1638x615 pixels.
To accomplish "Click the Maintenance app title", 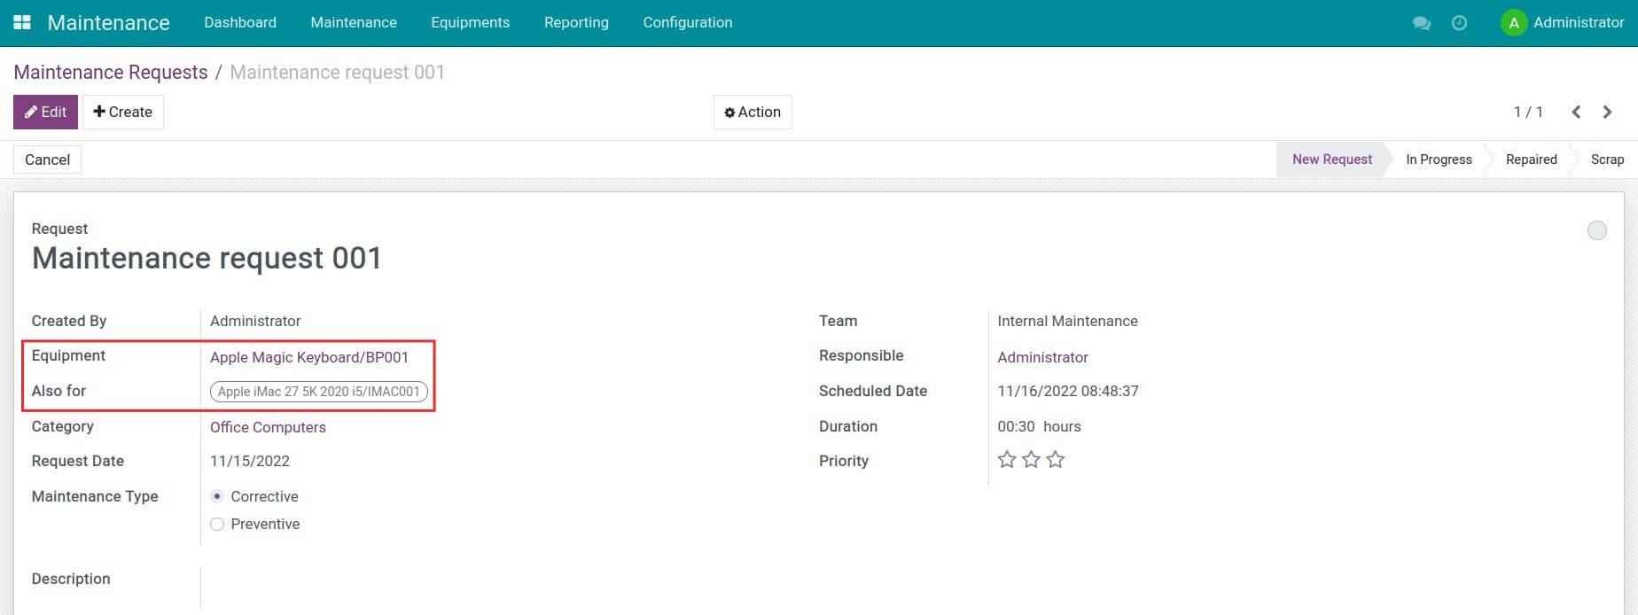I will [x=108, y=23].
